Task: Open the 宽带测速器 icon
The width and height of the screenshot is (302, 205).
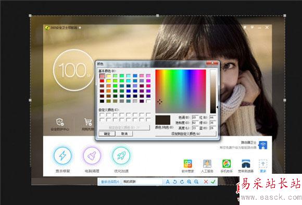Action: (x=246, y=164)
